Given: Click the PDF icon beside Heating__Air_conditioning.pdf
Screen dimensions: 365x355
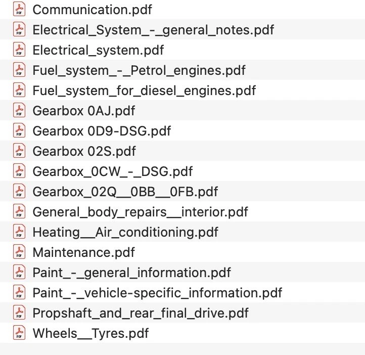Looking at the screenshot, I should pyautogui.click(x=19, y=232).
